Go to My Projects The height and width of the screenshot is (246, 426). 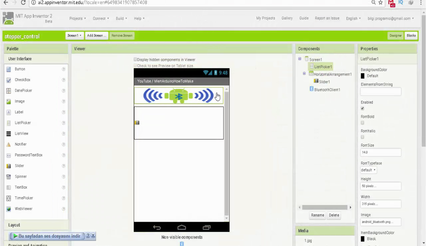pos(266,18)
